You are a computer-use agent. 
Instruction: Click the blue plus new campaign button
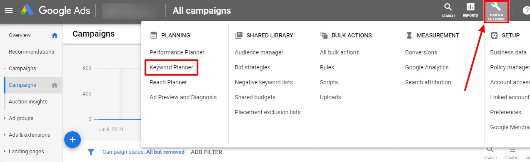point(72,140)
